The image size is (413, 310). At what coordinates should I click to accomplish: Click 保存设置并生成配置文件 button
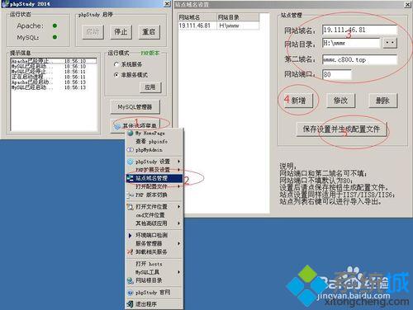click(341, 129)
